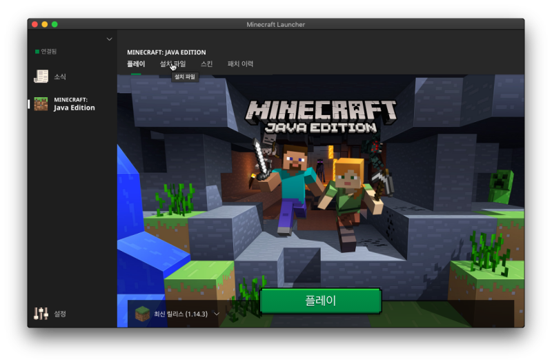
Task: Switch to the 설치 파일 tab
Action: tap(173, 63)
